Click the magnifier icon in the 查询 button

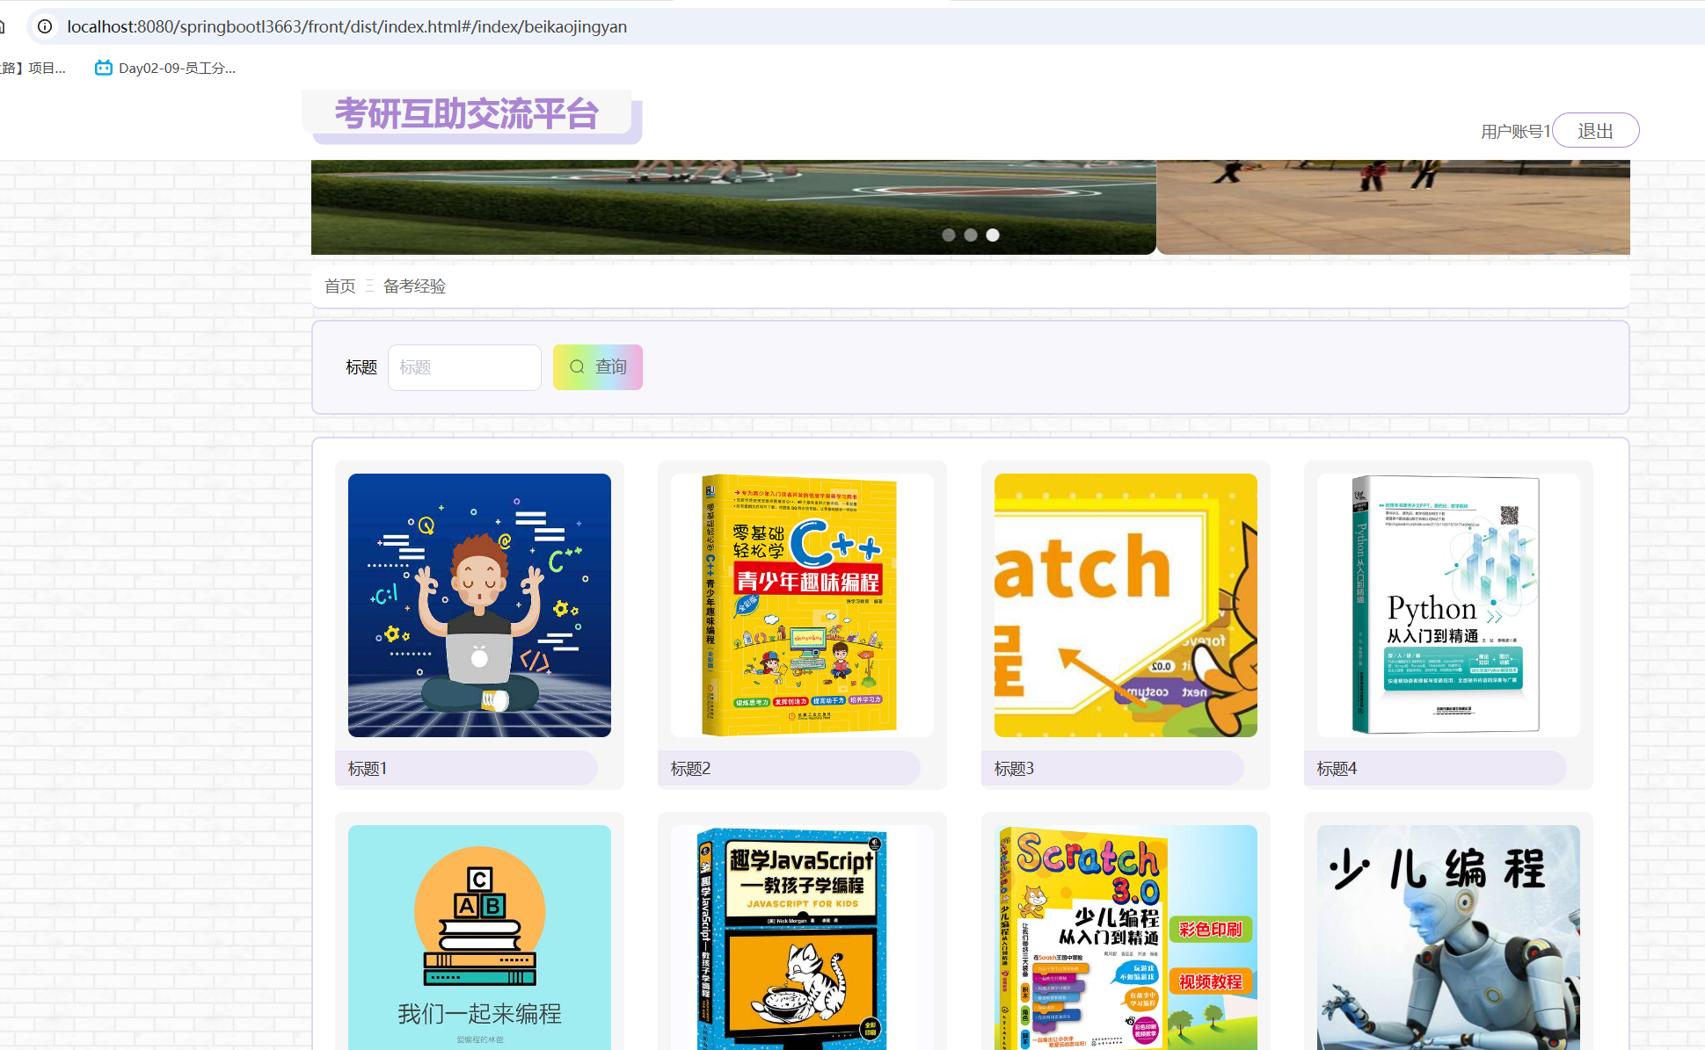577,367
